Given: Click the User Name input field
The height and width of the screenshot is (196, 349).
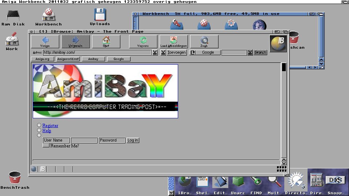Looking at the screenshot, I should click(56, 140).
